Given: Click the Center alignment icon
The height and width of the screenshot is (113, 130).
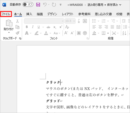Looking at the screenshot, I should 100,27.
